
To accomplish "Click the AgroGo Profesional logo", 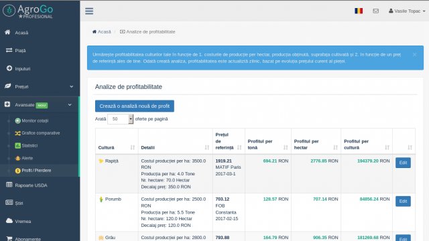I will [28, 11].
